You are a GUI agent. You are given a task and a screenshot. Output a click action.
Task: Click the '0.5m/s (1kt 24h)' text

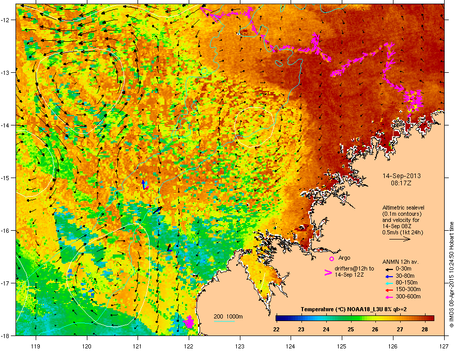point(402,232)
